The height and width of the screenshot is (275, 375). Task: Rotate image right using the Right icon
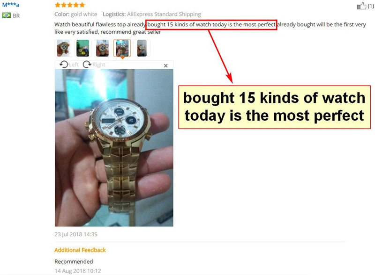[x=87, y=65]
